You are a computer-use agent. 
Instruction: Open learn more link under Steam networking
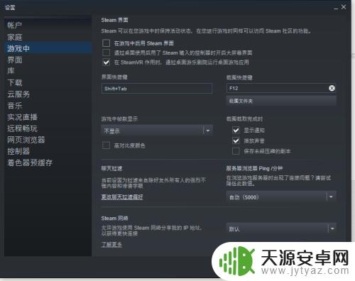tap(111, 244)
